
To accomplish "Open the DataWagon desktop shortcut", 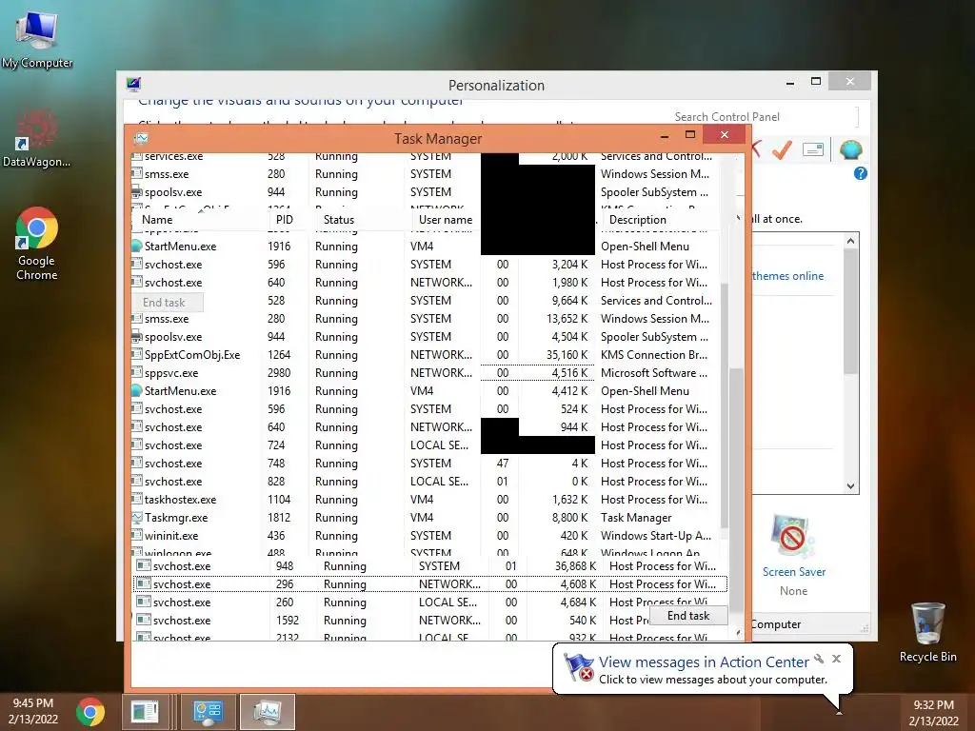I will [36, 138].
